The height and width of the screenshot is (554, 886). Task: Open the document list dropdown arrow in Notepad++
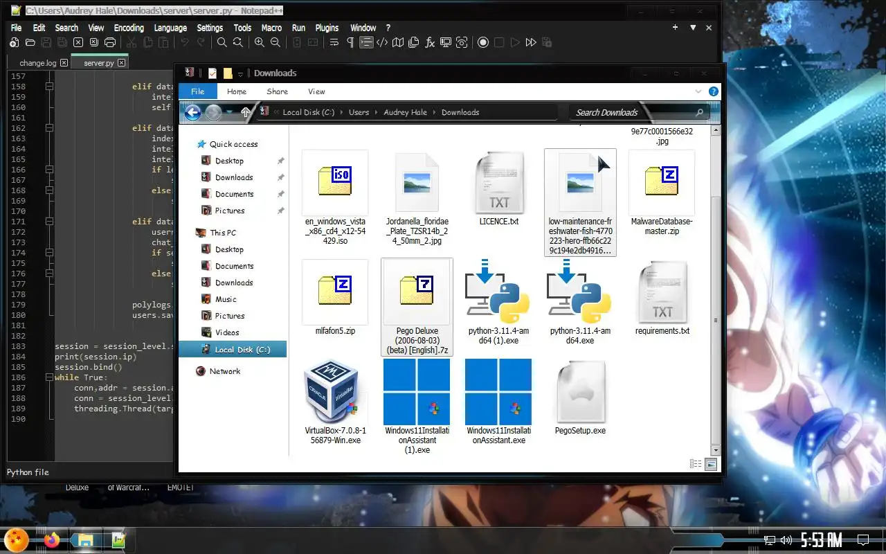tap(693, 28)
